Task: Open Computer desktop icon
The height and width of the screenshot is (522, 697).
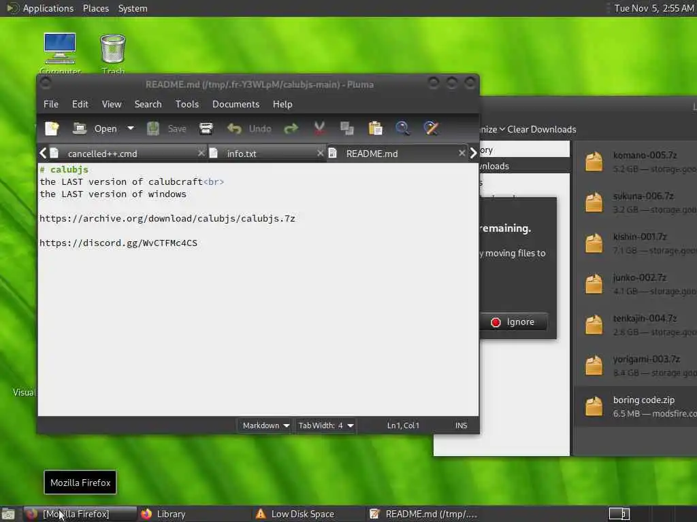Action: pos(60,53)
